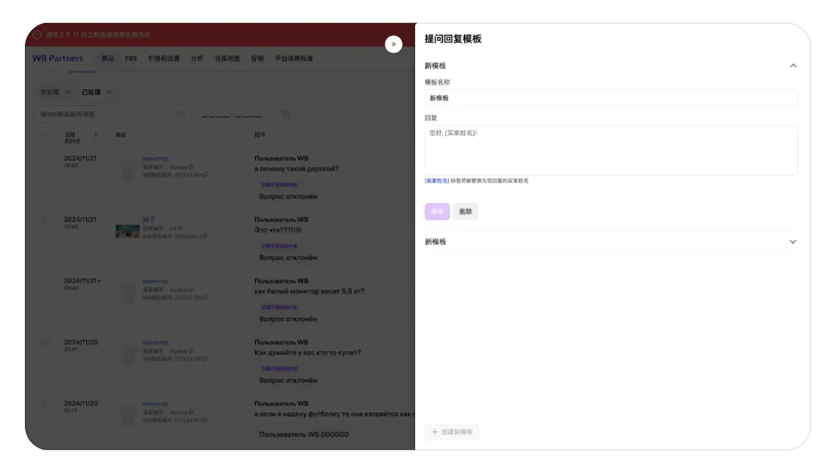Open the монитор product link in the 09:20 row
The width and height of the screenshot is (836, 473).
(156, 282)
